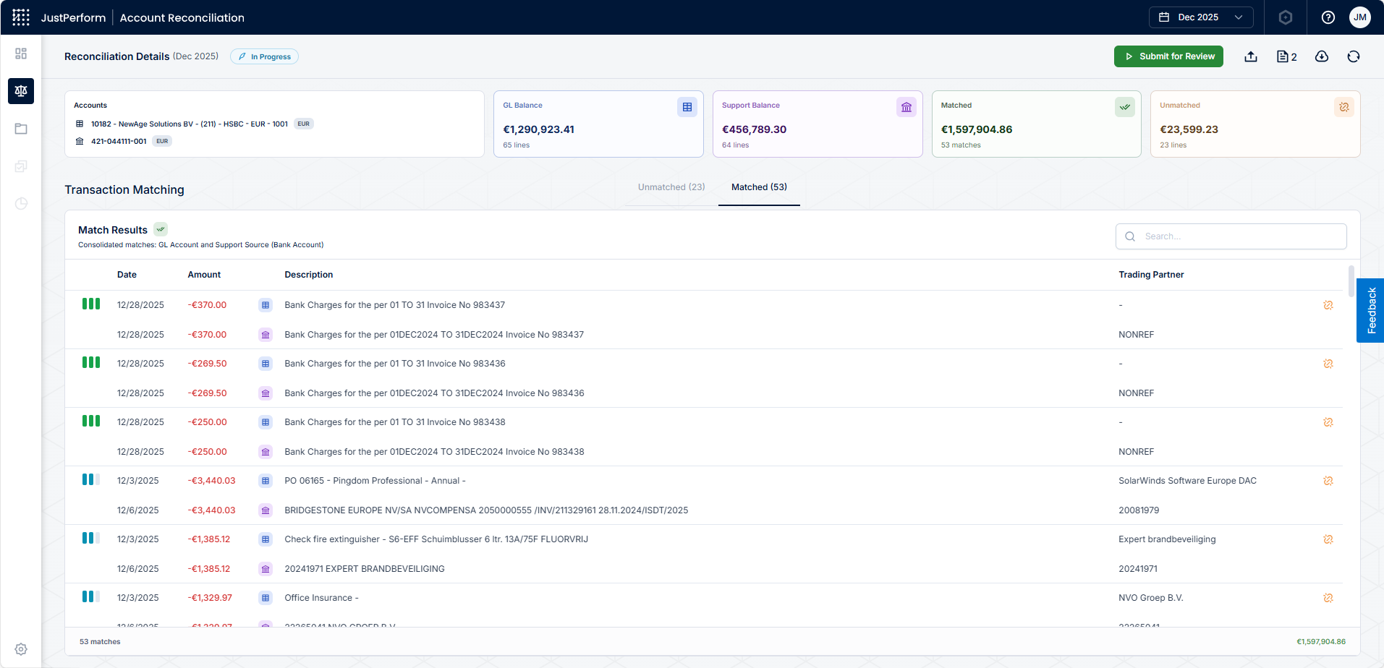Click the Amount column header

pyautogui.click(x=204, y=275)
